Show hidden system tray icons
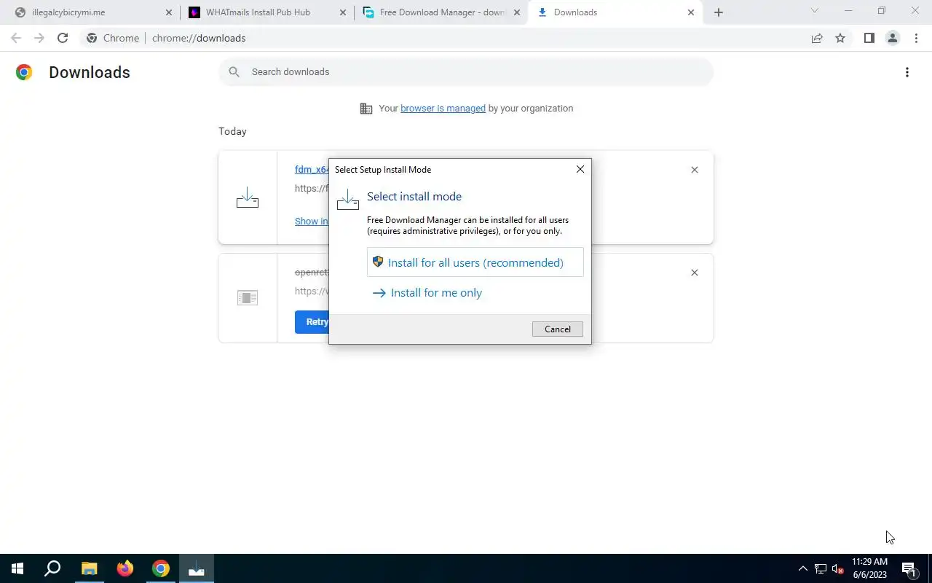Viewport: 932px width, 583px height. [803, 568]
